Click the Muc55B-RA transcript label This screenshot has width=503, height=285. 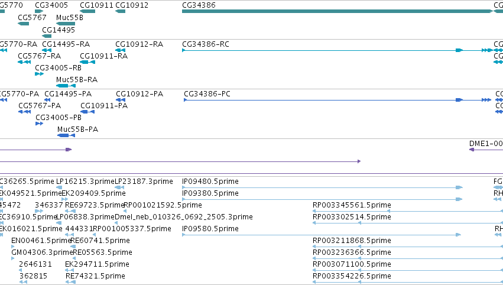pos(77,80)
